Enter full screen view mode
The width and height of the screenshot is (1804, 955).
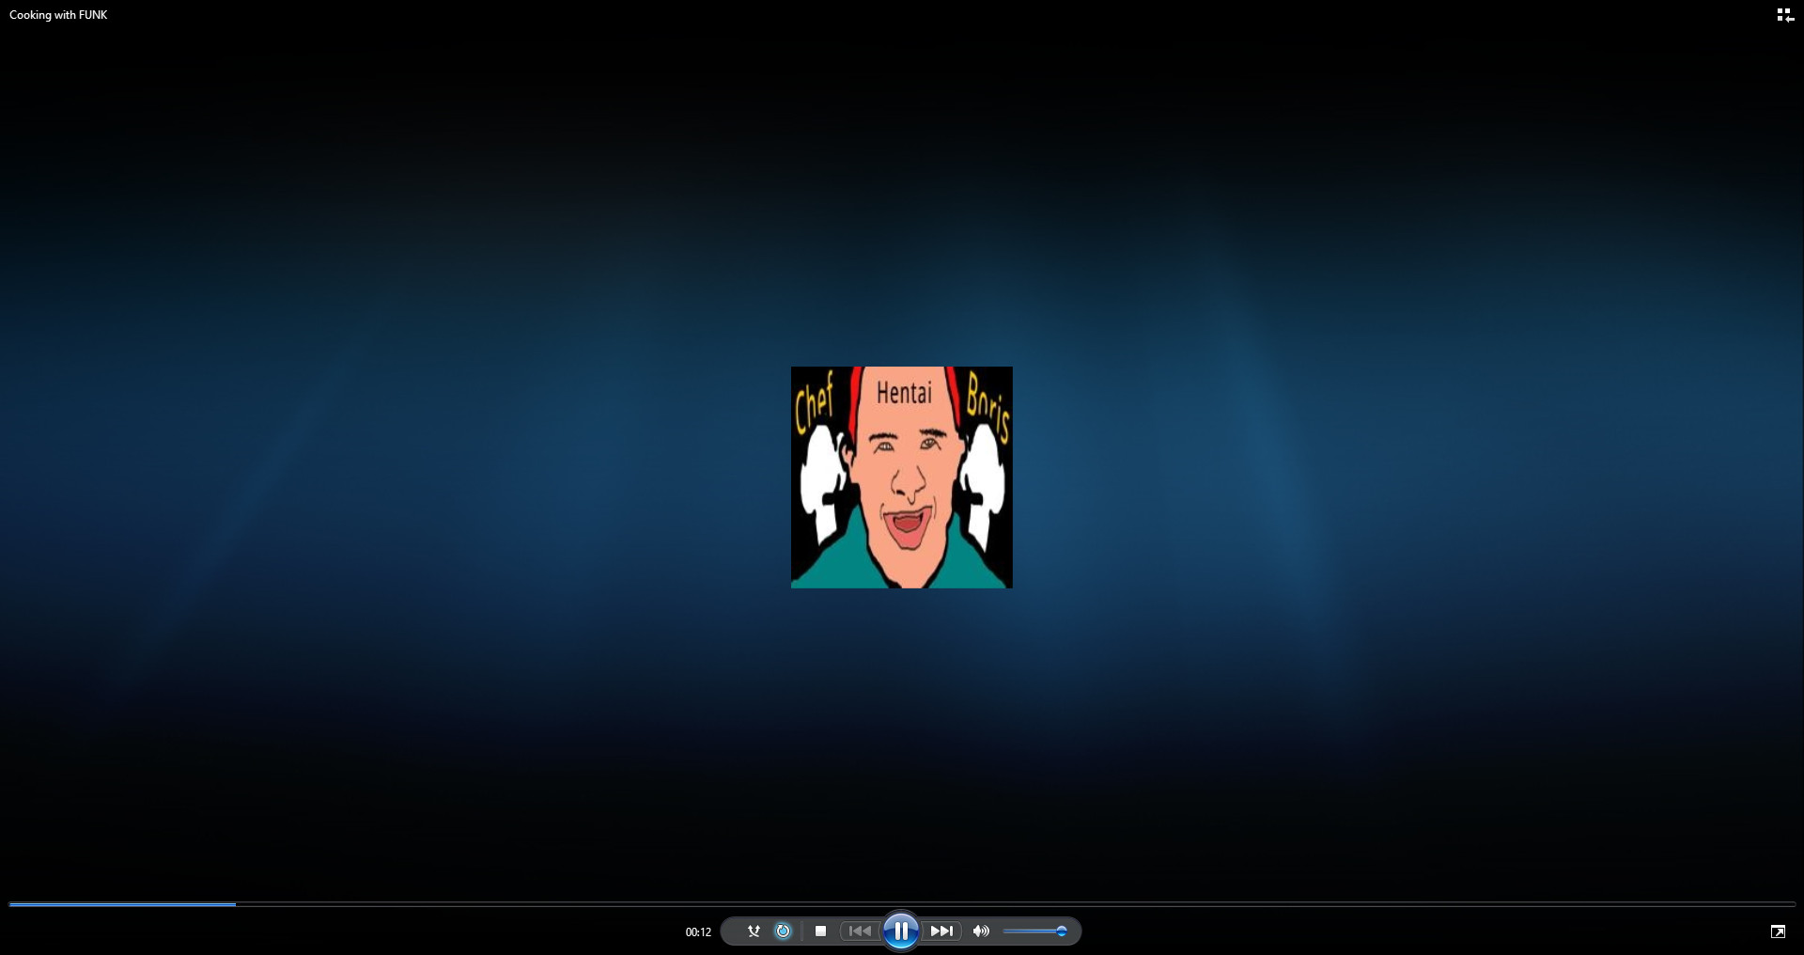(x=1778, y=932)
